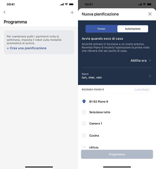Expand the Ripeti days chevron
156x169 pixels.
click(x=150, y=76)
